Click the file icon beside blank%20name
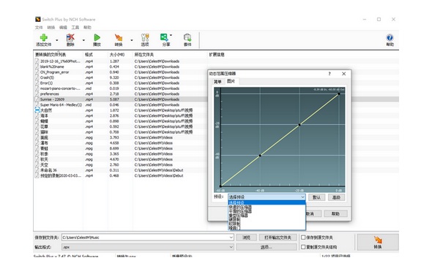 tap(37, 66)
